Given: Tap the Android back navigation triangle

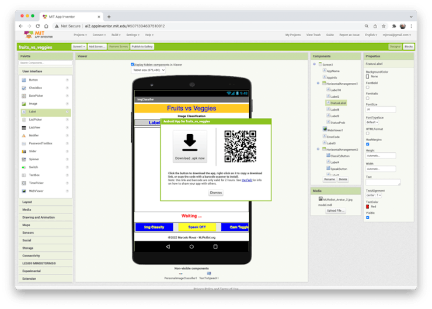Looking at the screenshot, I should [x=168, y=247].
